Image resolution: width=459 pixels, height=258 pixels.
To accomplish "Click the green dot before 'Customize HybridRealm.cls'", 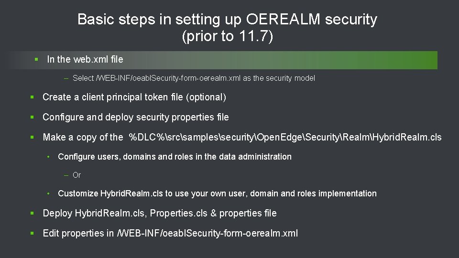I will 49,193.
